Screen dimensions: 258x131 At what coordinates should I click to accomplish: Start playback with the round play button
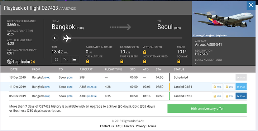coord(55,38)
